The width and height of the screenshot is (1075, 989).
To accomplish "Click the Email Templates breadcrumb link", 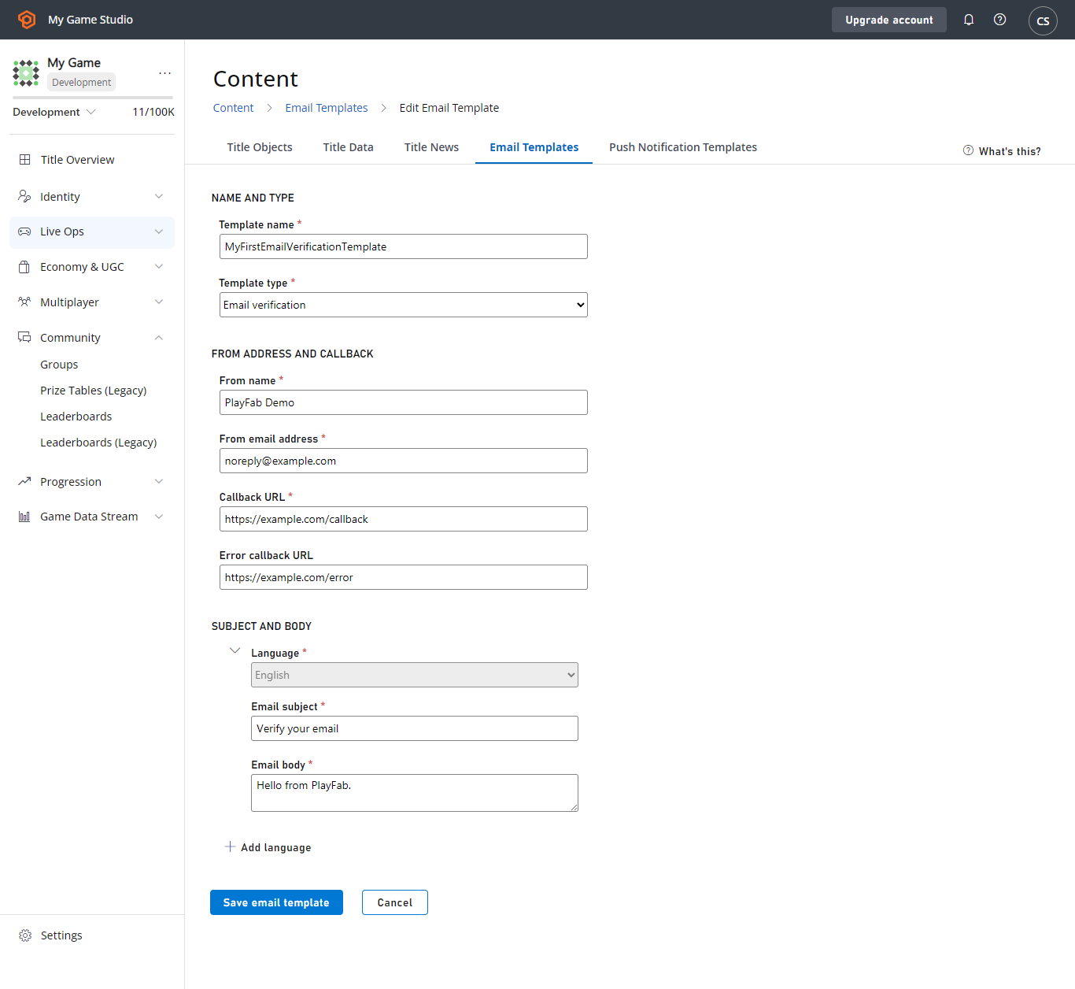I will click(x=327, y=108).
